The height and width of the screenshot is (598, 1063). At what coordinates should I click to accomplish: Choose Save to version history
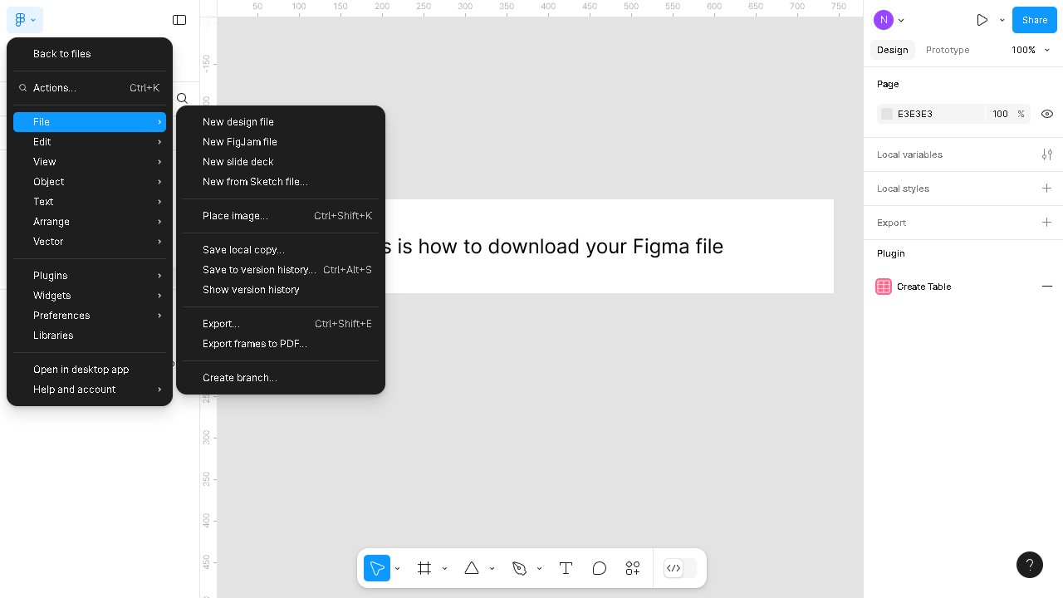tap(281, 270)
